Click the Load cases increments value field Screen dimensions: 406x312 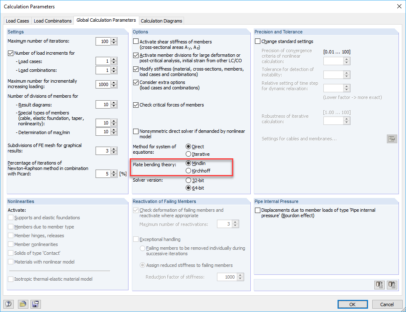[x=103, y=61]
